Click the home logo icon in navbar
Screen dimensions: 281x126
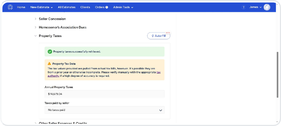point(10,7)
